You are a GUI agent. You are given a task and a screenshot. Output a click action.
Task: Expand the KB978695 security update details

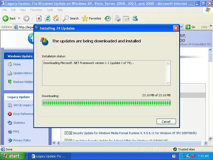point(70,133)
